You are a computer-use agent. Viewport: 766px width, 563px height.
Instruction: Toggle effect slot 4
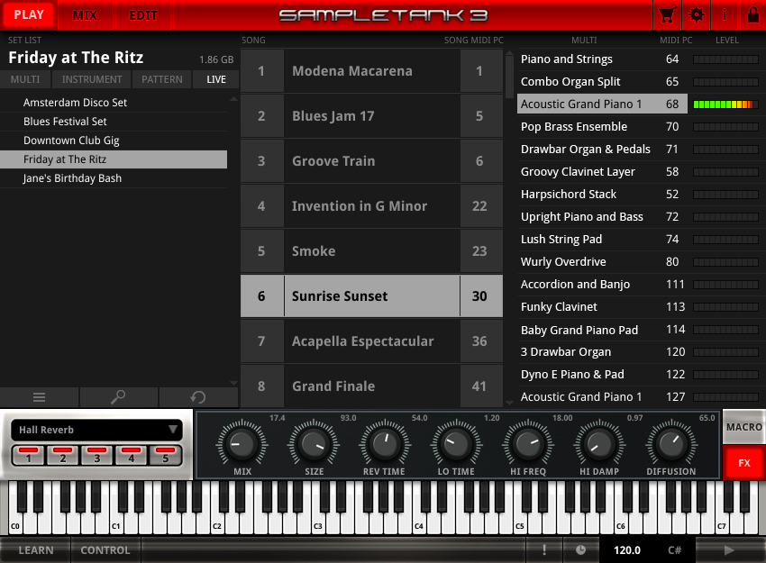131,456
